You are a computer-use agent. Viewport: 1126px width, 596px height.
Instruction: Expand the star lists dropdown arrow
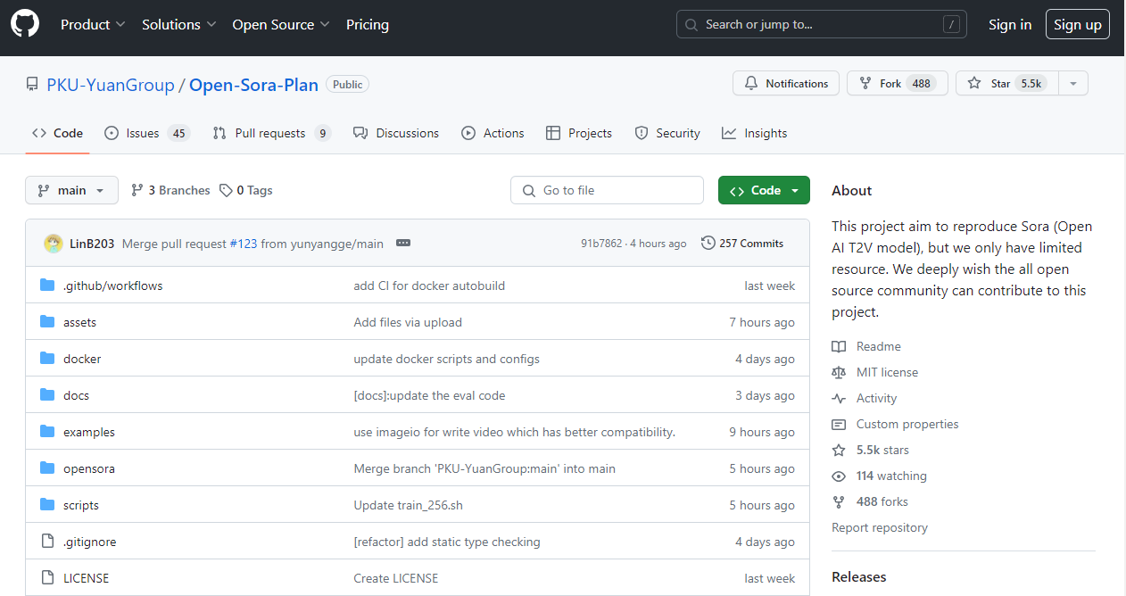(x=1073, y=84)
